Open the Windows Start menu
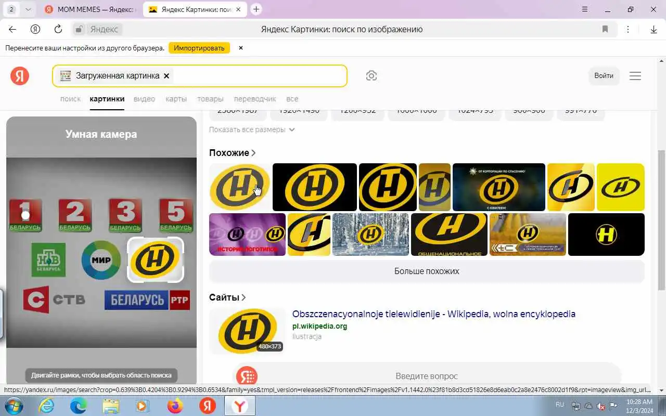The width and height of the screenshot is (666, 416). [14, 406]
